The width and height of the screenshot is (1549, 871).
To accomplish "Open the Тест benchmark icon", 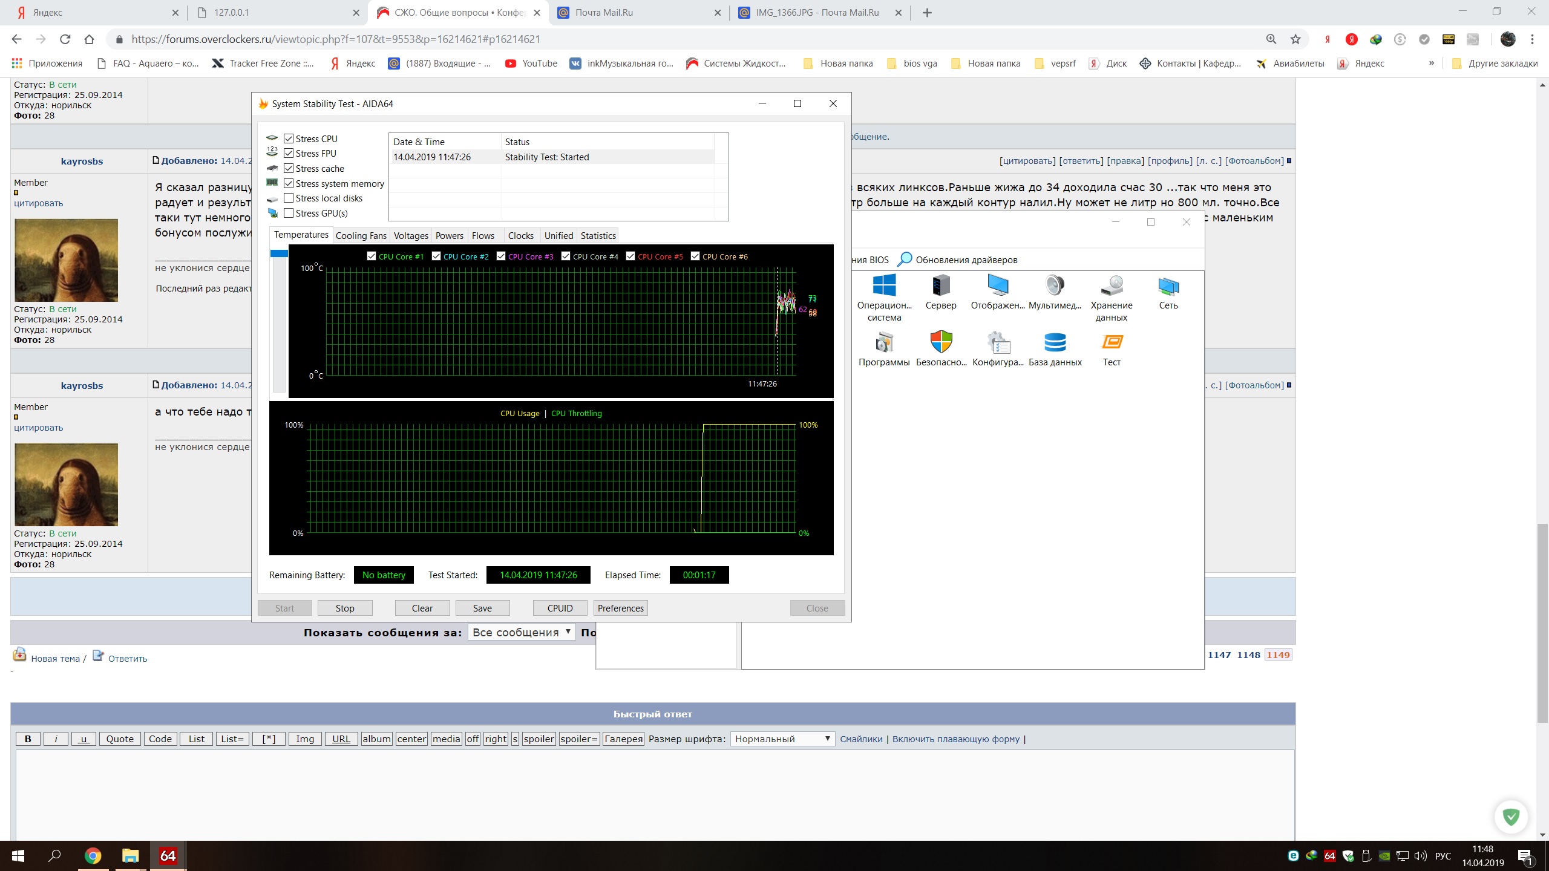I will click(x=1112, y=342).
